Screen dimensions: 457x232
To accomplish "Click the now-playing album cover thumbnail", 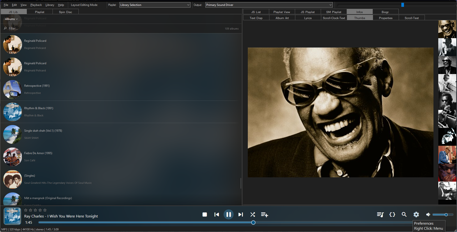I will [x=12, y=216].
